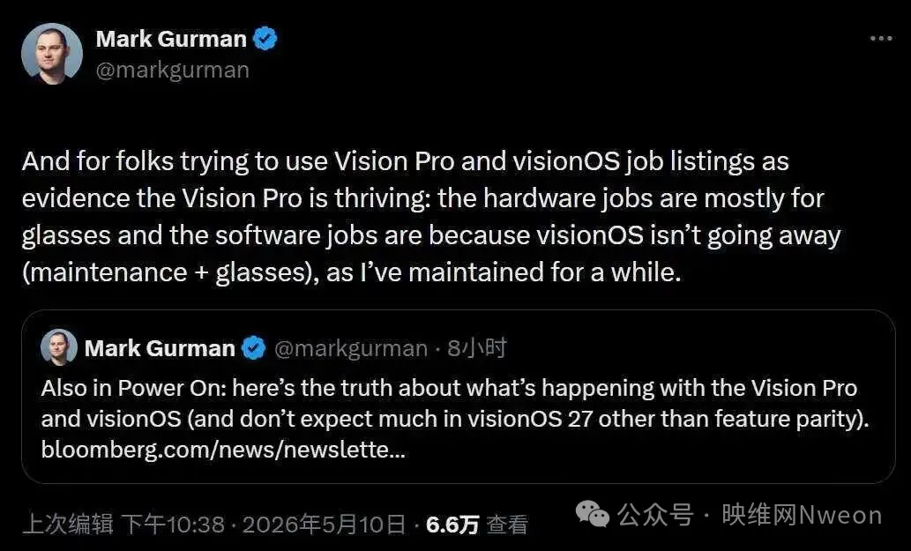Click the small avatar in the quoted tweet
The width and height of the screenshot is (911, 551).
tap(59, 347)
